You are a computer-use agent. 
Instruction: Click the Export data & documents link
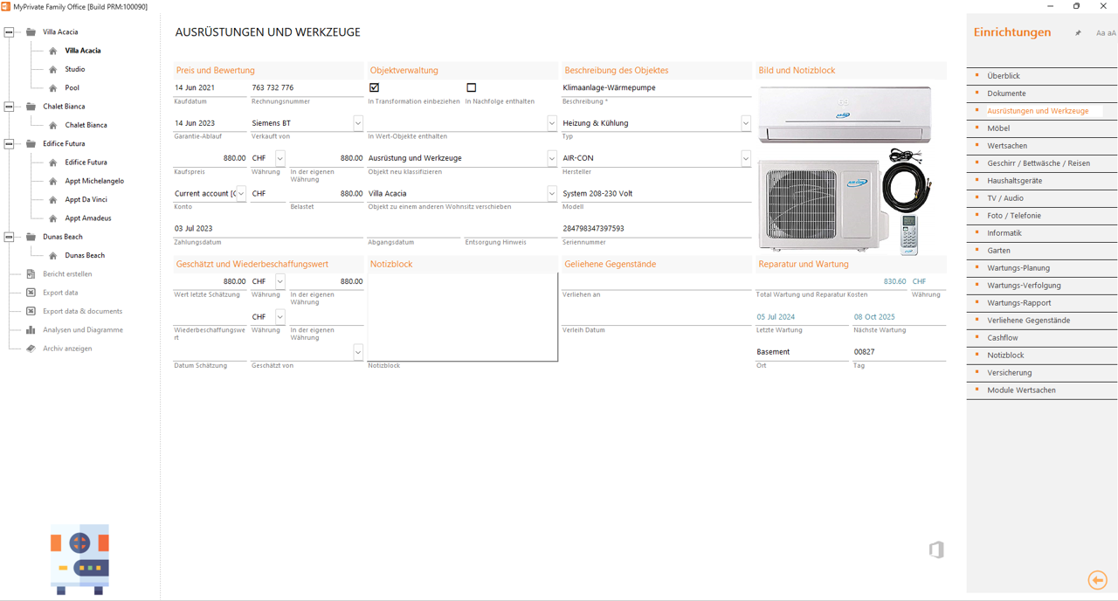click(x=82, y=311)
